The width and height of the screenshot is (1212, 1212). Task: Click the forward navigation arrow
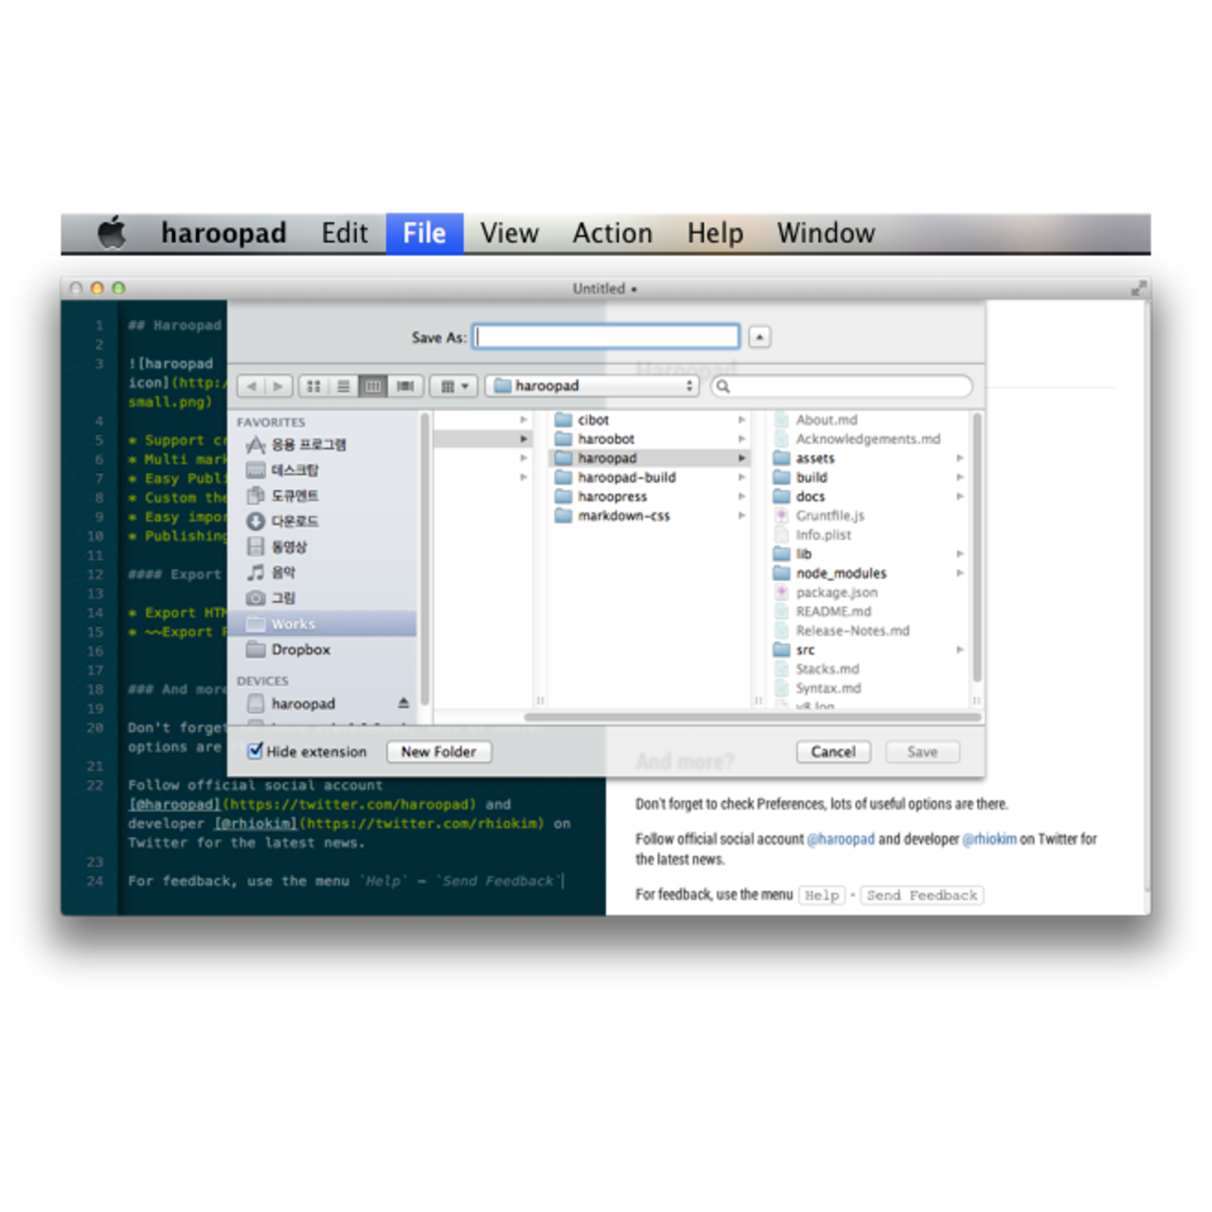277,386
